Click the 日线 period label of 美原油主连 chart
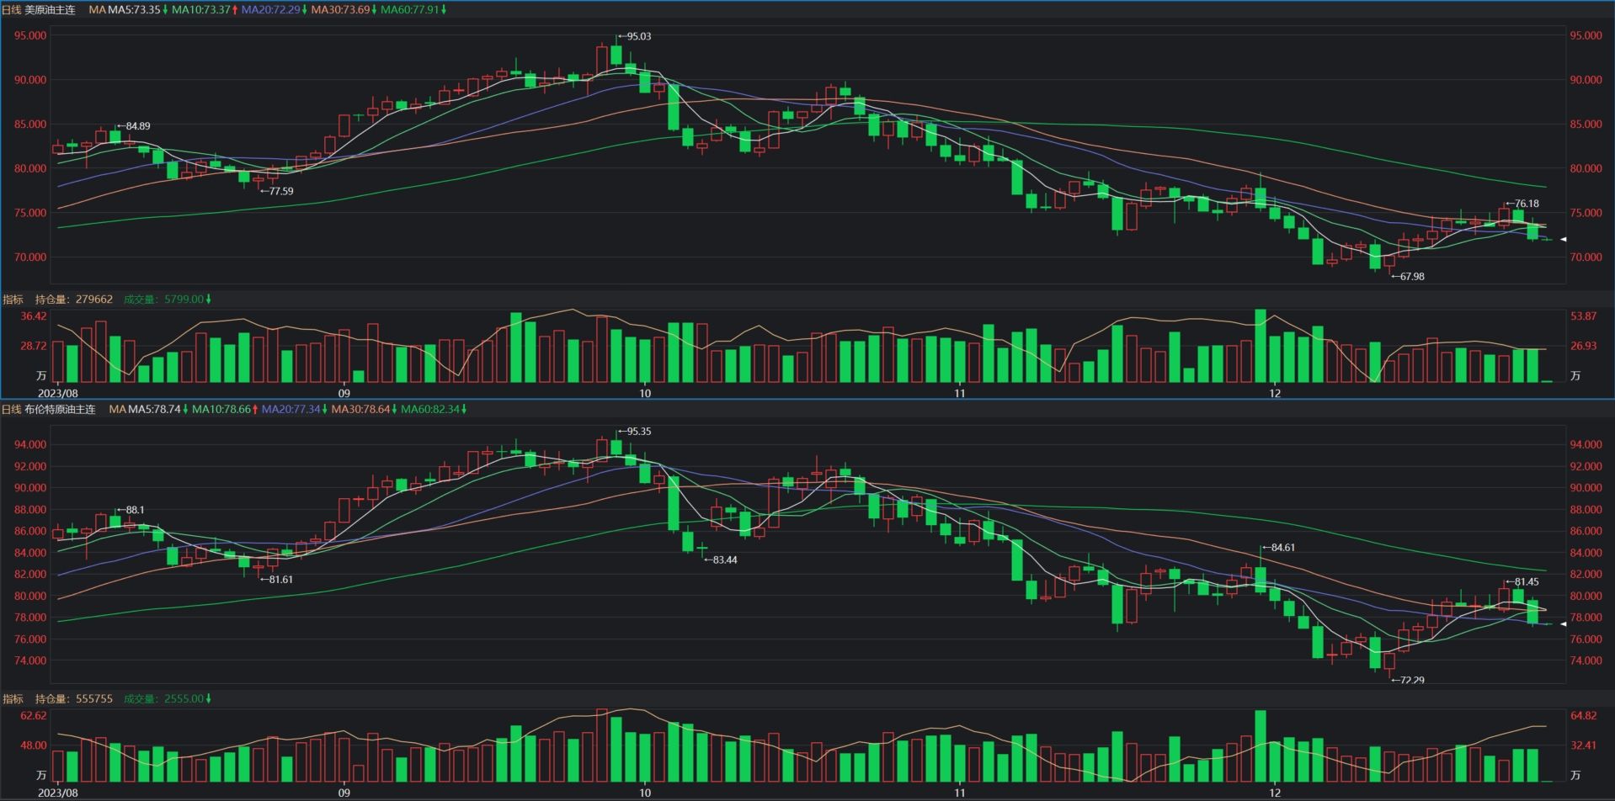 12,10
